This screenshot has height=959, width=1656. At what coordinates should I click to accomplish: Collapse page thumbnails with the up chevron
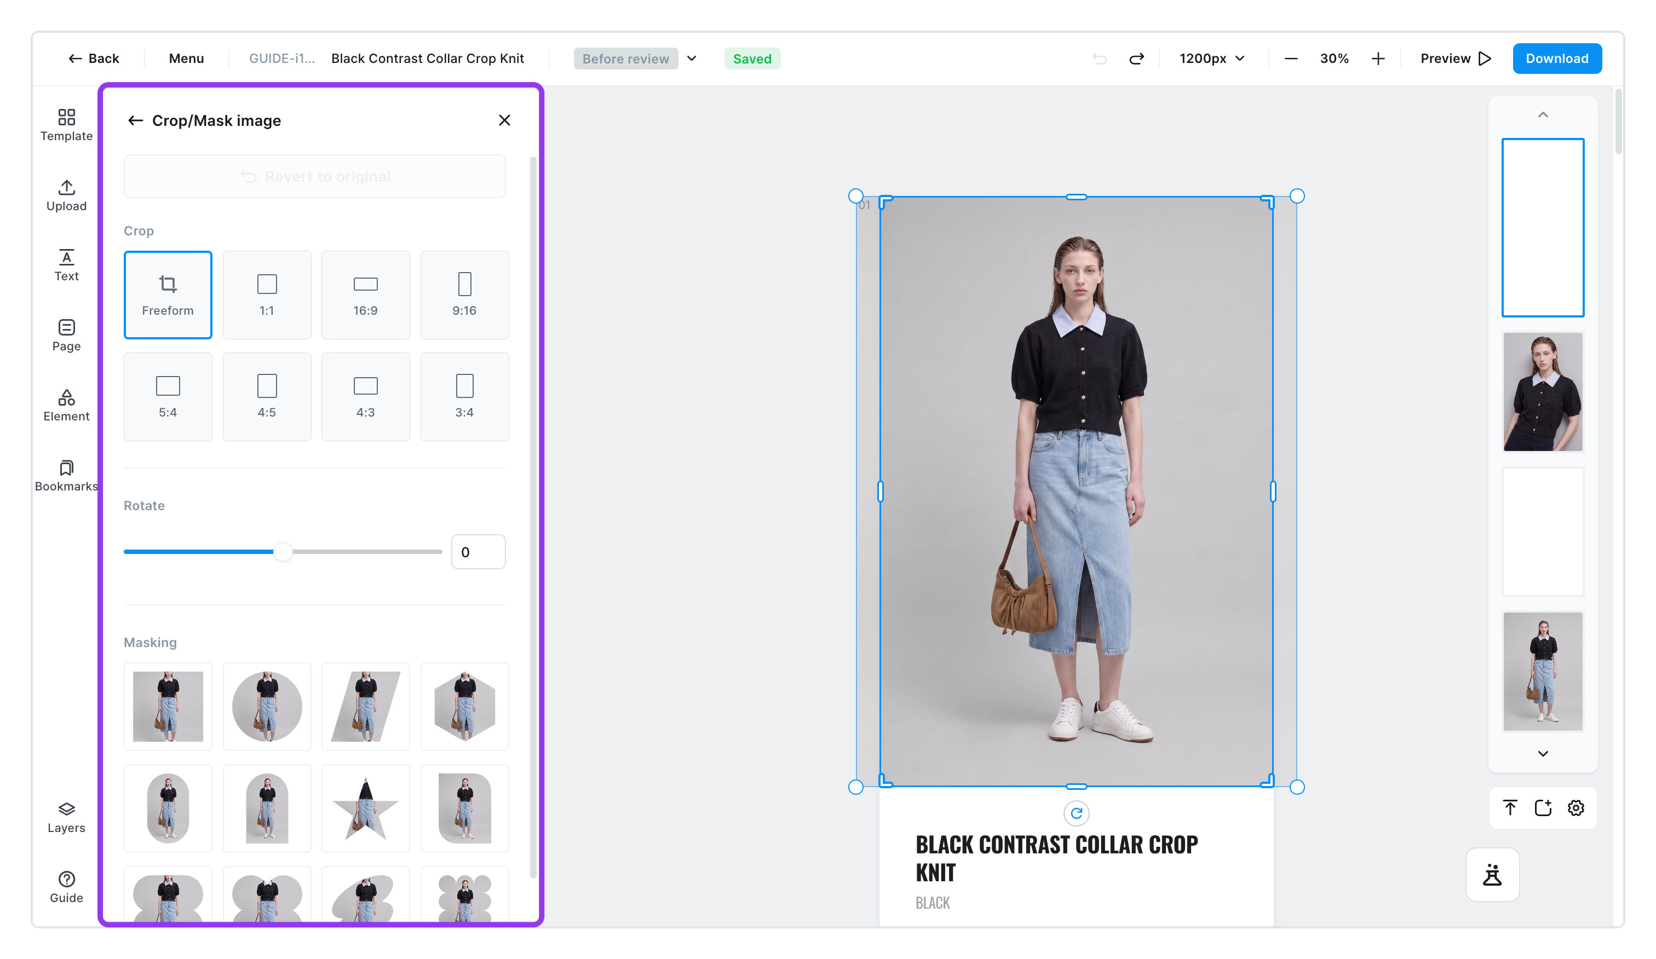point(1543,115)
